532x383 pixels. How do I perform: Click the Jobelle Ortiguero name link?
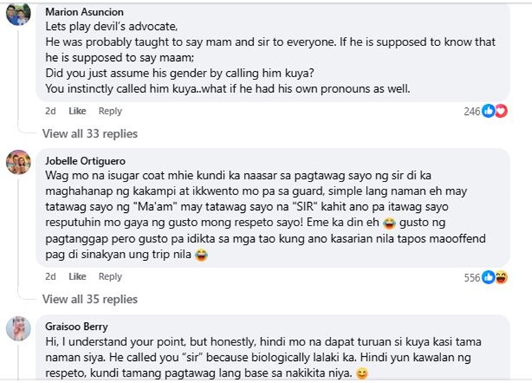pos(85,161)
